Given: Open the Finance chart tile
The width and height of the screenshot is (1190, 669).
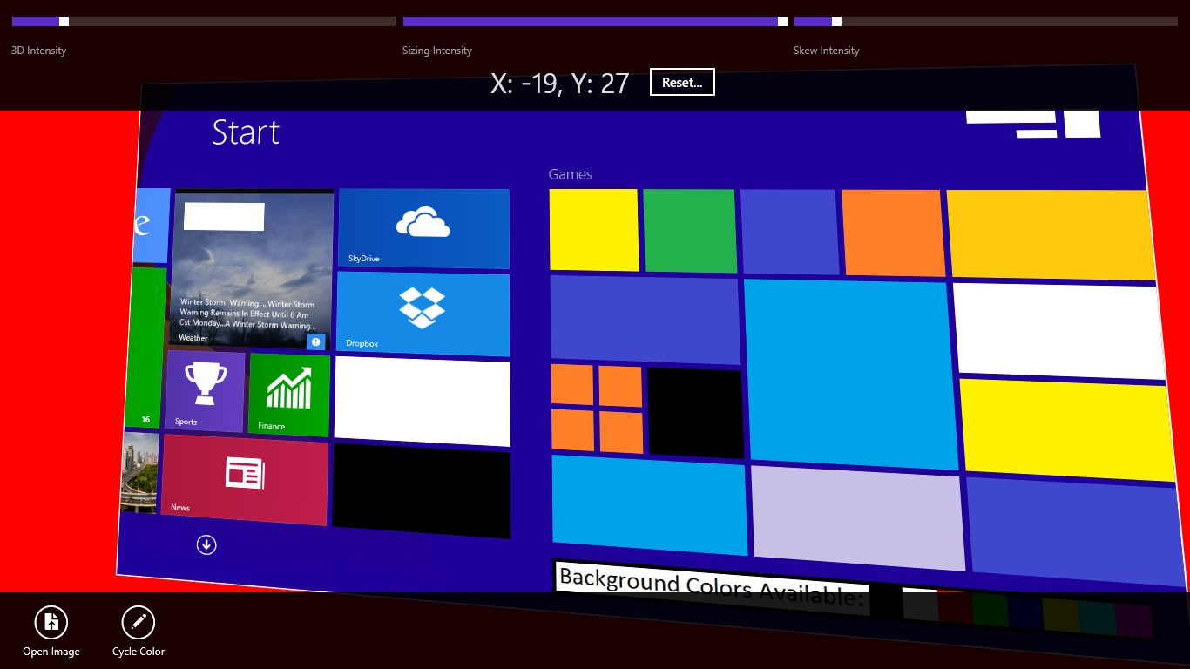Looking at the screenshot, I should [x=289, y=395].
